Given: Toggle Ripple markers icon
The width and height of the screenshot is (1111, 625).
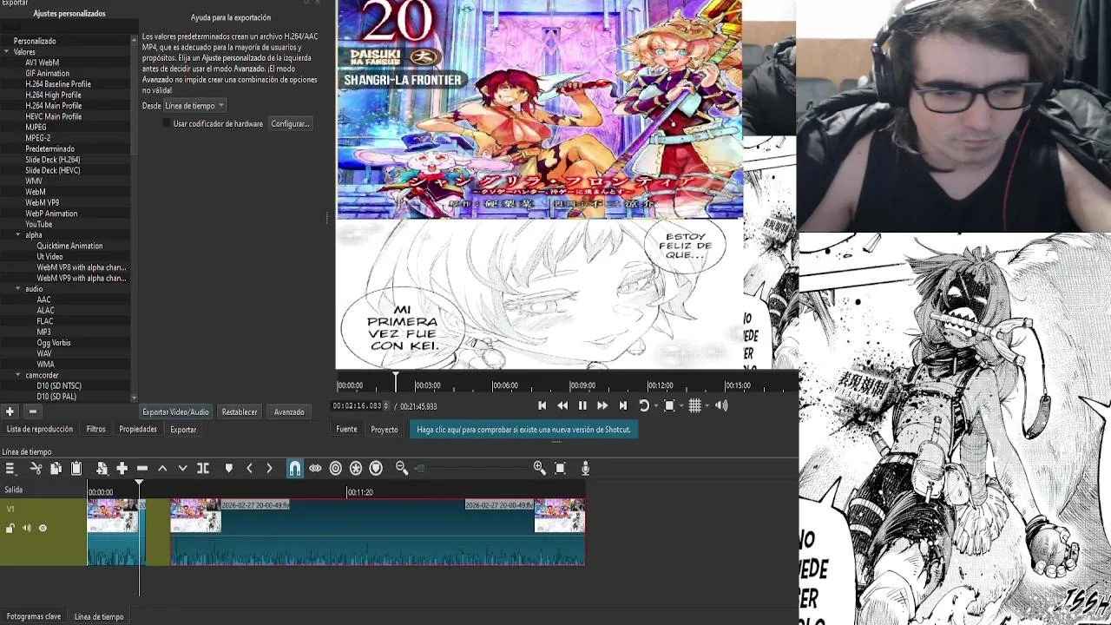Looking at the screenshot, I should tap(376, 468).
